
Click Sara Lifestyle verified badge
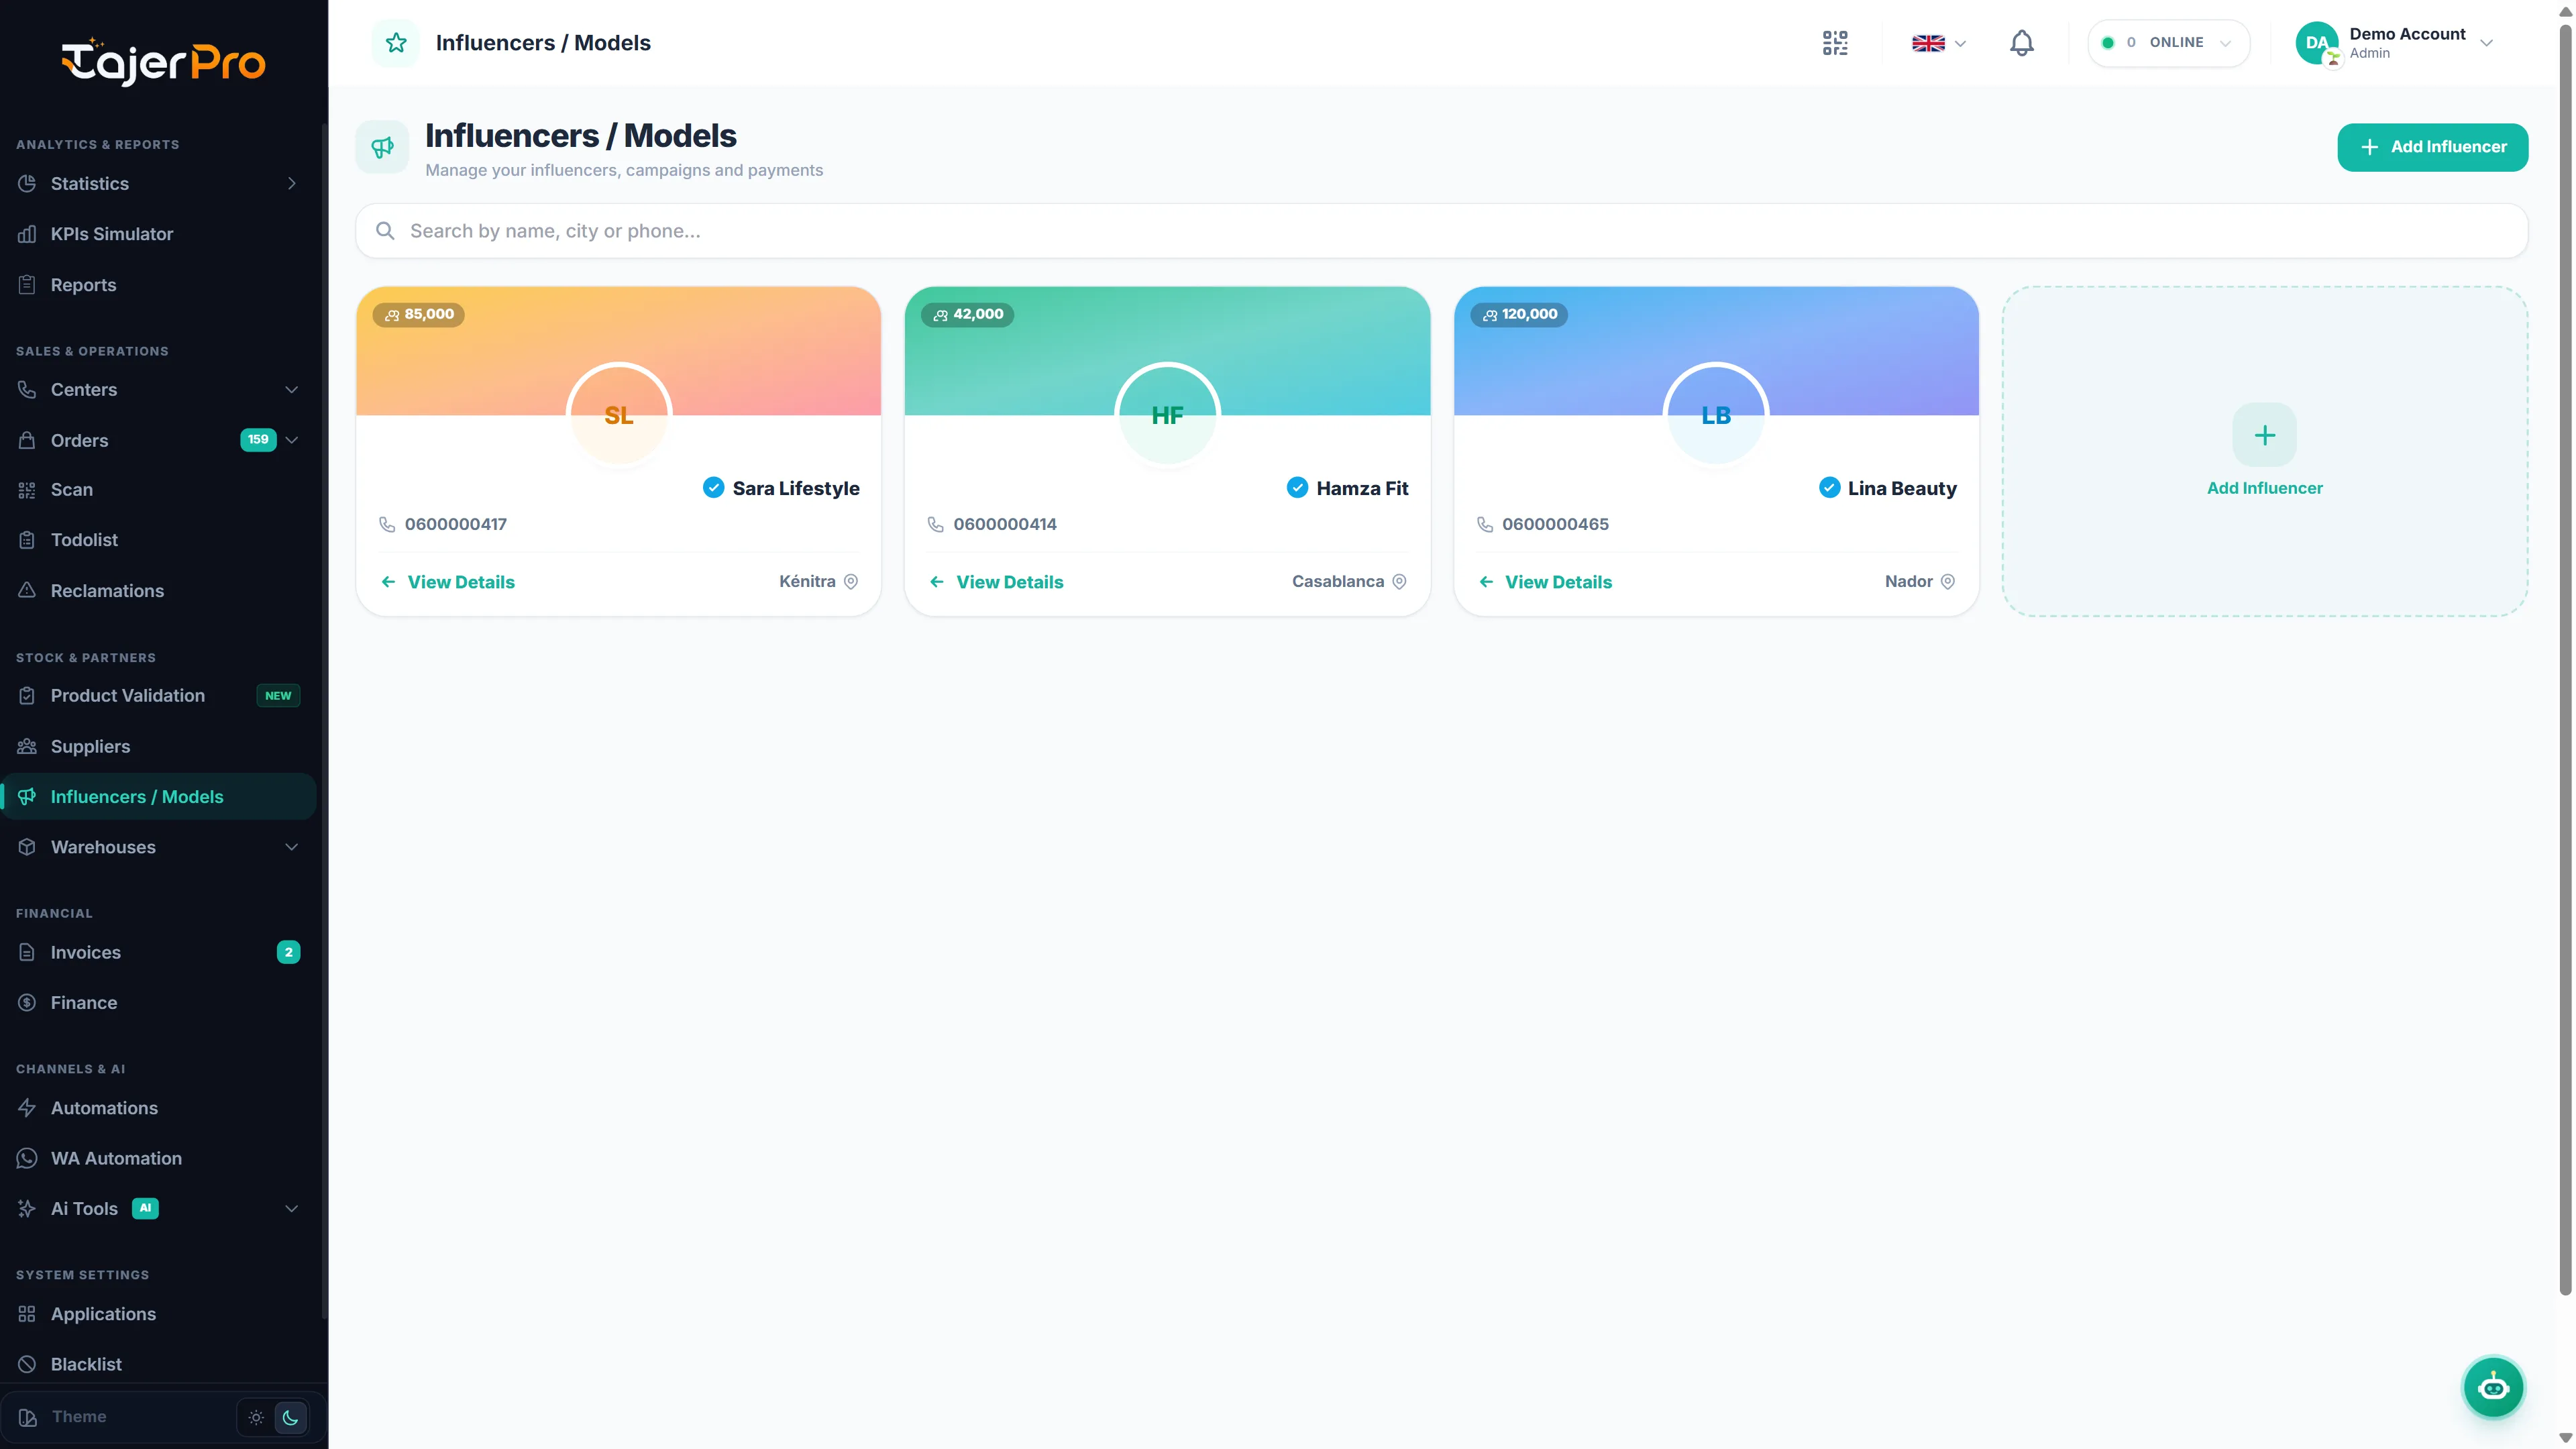pos(713,487)
